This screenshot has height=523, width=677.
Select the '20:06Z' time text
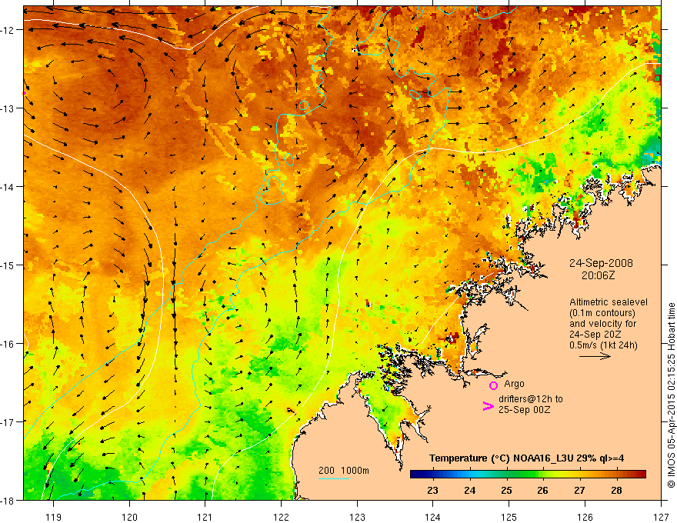click(598, 275)
